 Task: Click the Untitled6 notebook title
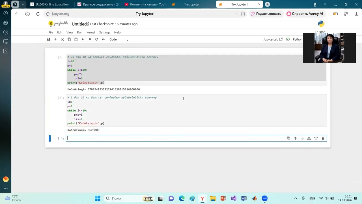(80, 24)
